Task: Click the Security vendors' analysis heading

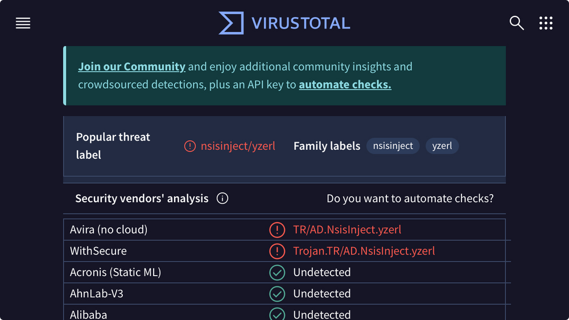Action: [142, 198]
